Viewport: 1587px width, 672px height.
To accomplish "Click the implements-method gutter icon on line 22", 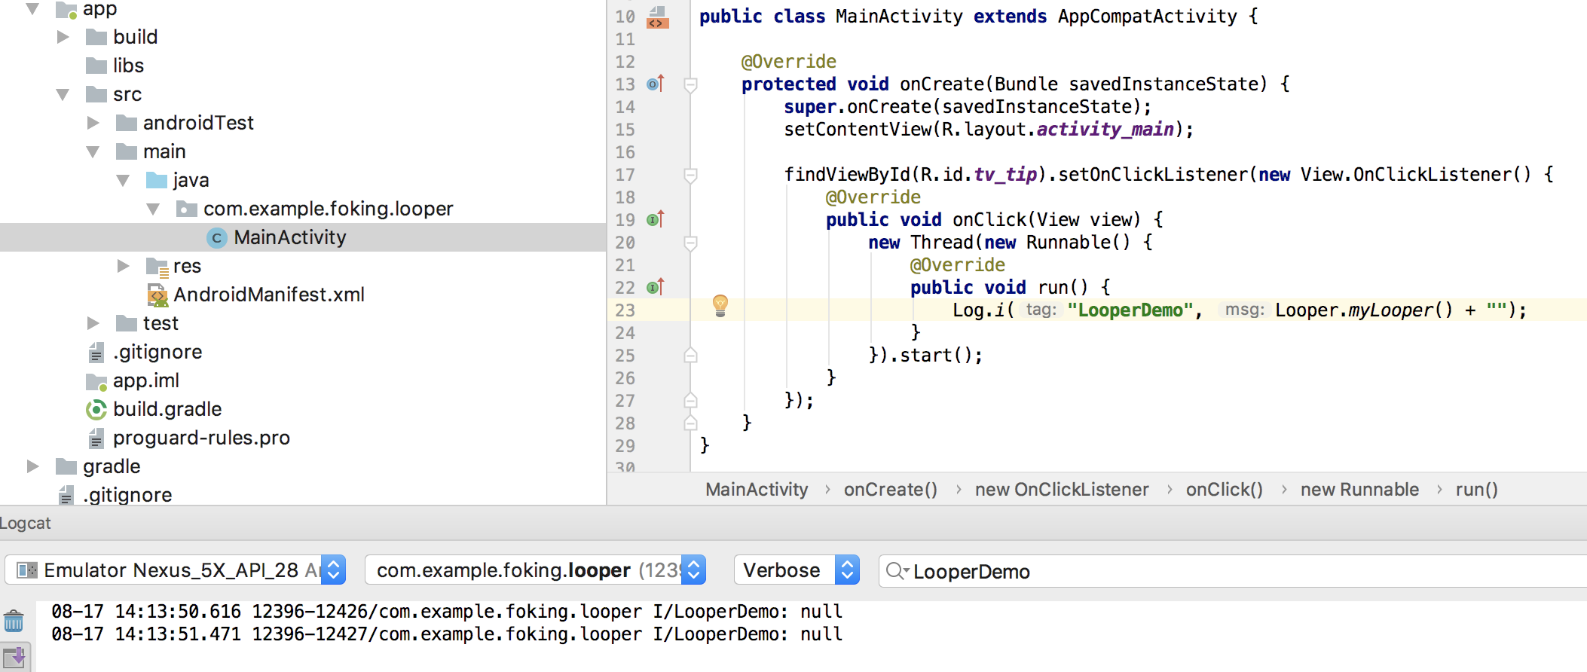I will (656, 287).
